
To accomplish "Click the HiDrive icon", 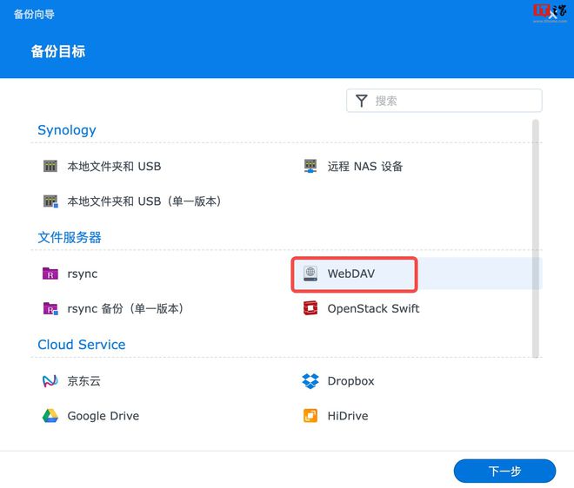I will 310,416.
